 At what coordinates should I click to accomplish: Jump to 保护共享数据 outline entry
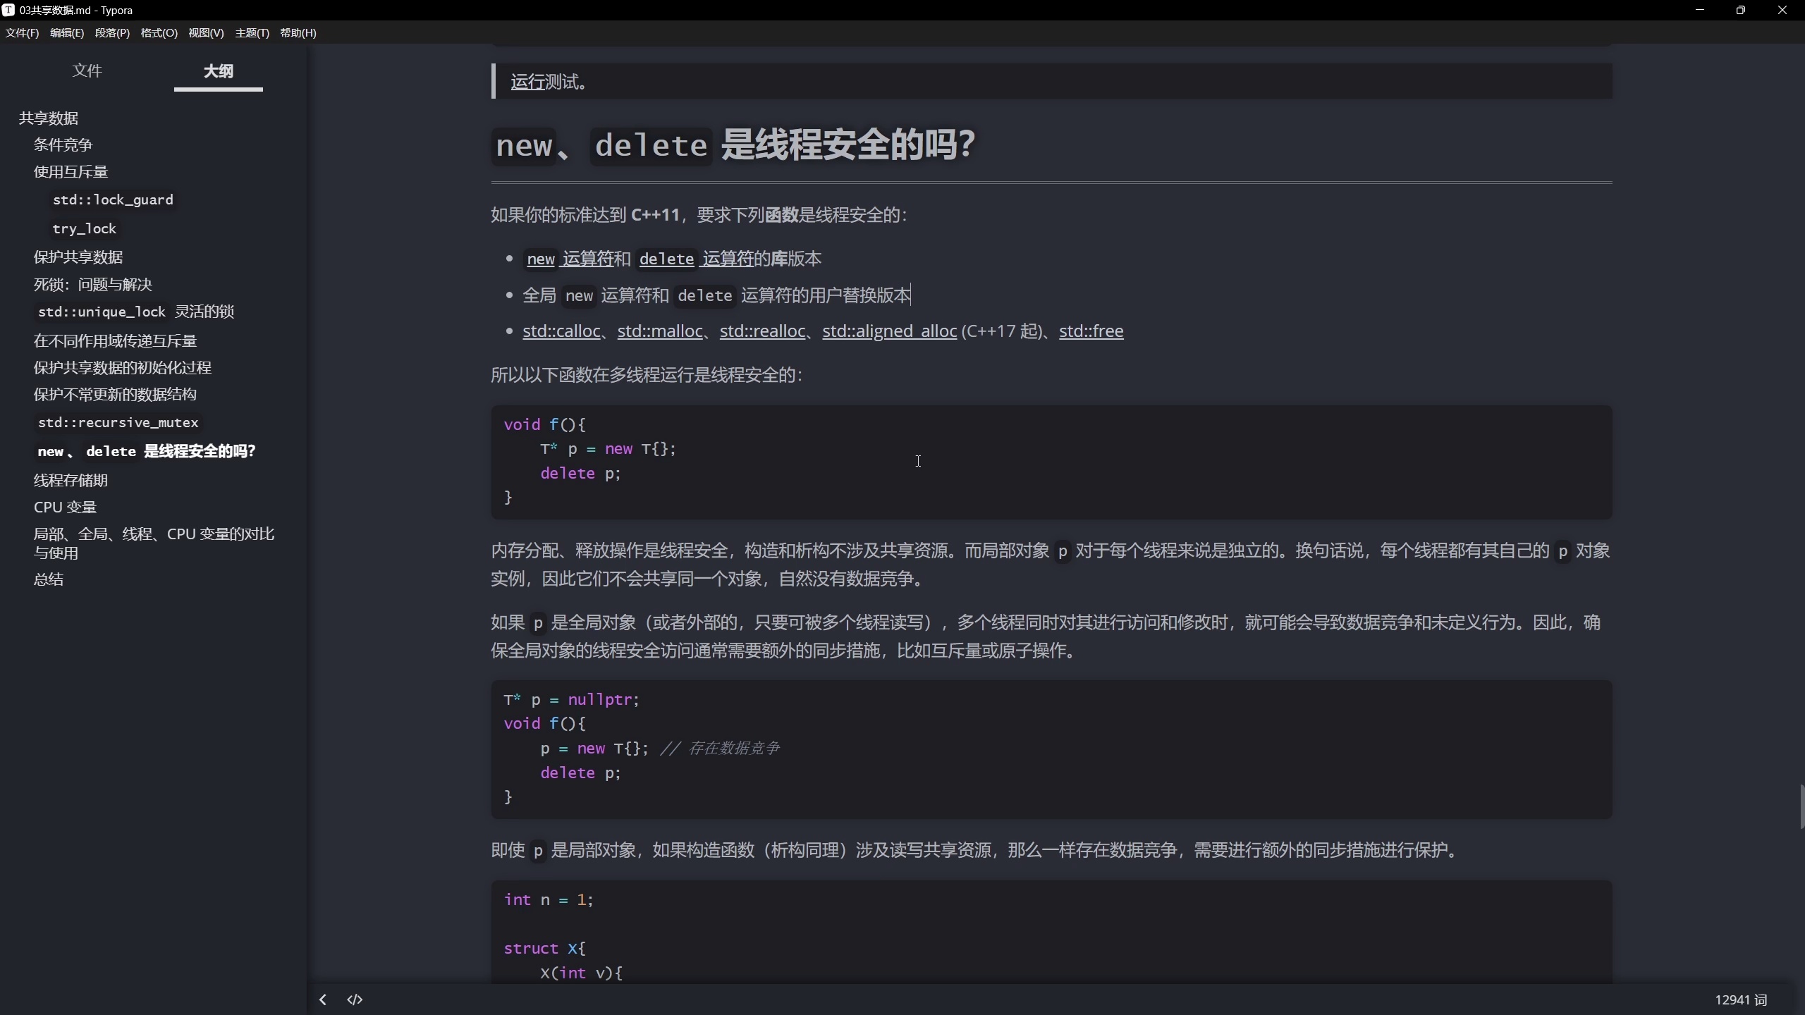[x=78, y=257]
